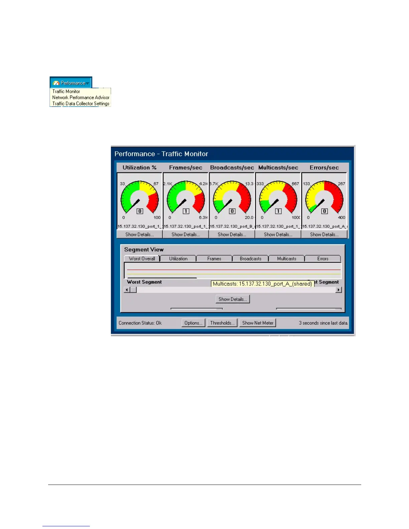Show Details under Errors/sec gauge
Screen dimensions: 409x529
pos(324,234)
